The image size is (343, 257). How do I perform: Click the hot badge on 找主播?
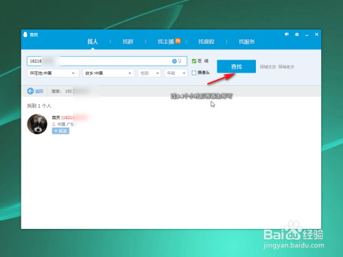[178, 40]
